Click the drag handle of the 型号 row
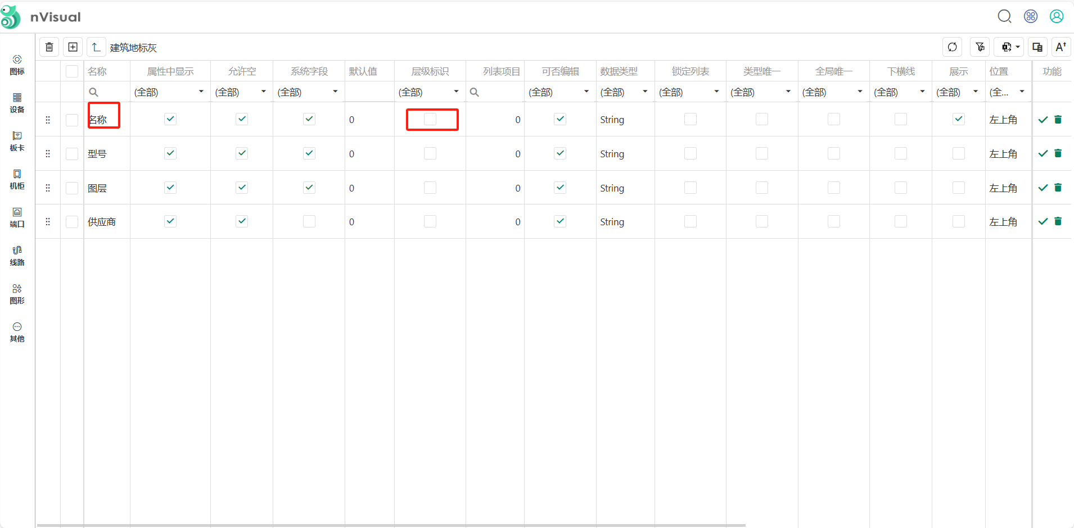The width and height of the screenshot is (1074, 528). click(48, 154)
